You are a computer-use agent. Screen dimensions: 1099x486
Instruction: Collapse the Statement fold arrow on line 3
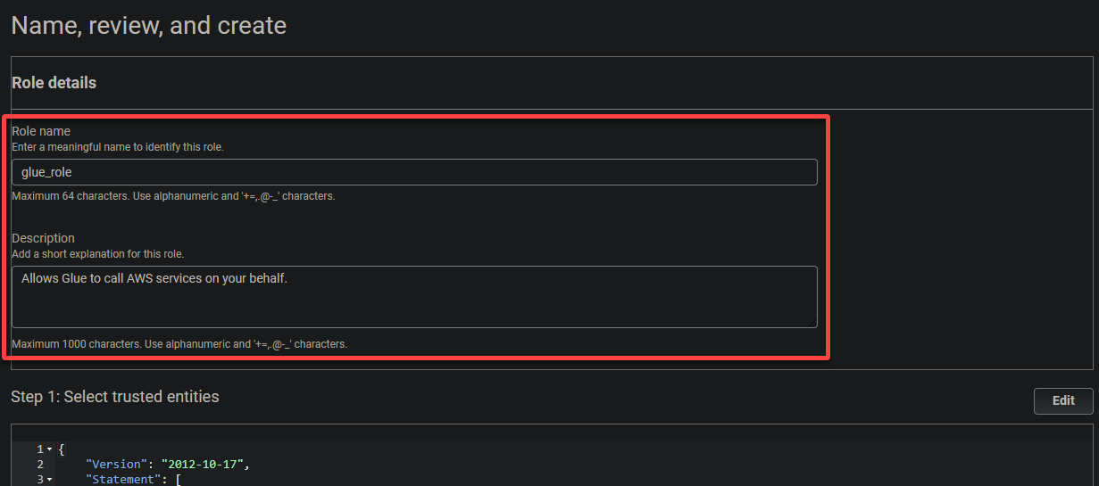(x=49, y=480)
